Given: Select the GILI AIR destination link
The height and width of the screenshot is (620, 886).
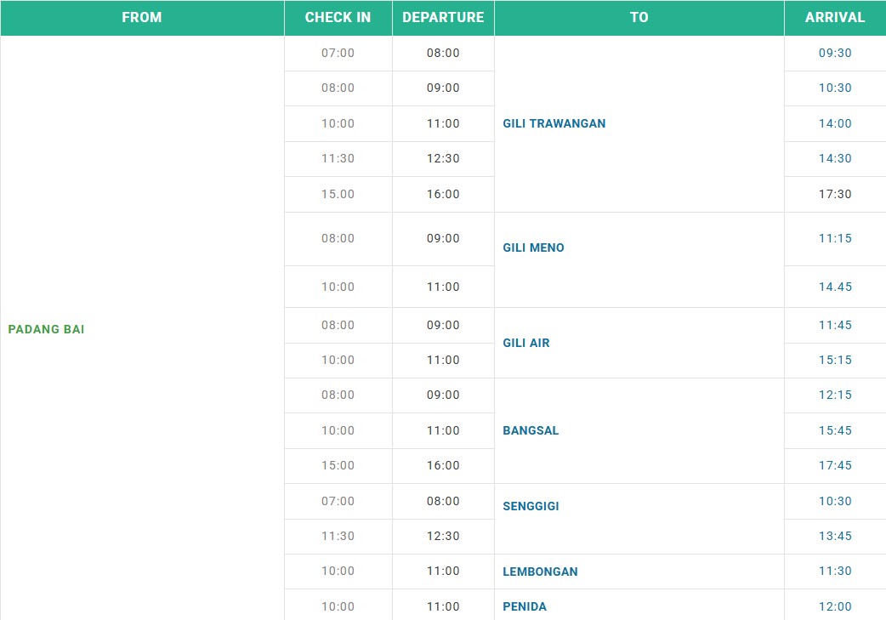Looking at the screenshot, I should (x=525, y=343).
